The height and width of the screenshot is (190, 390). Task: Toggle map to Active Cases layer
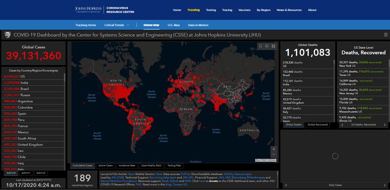106,165
